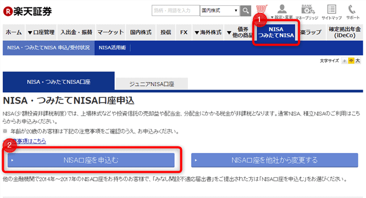This screenshot has width=366, height=198.
Task: Open the 設定・変更 user icon
Action: (282, 12)
